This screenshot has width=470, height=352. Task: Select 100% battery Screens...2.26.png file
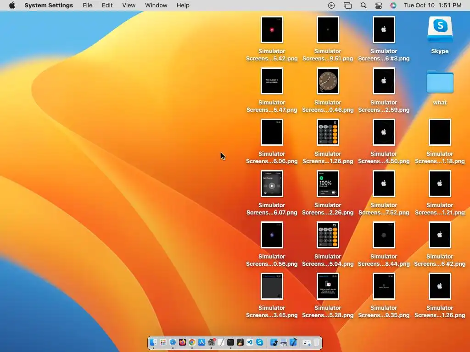pyautogui.click(x=328, y=183)
